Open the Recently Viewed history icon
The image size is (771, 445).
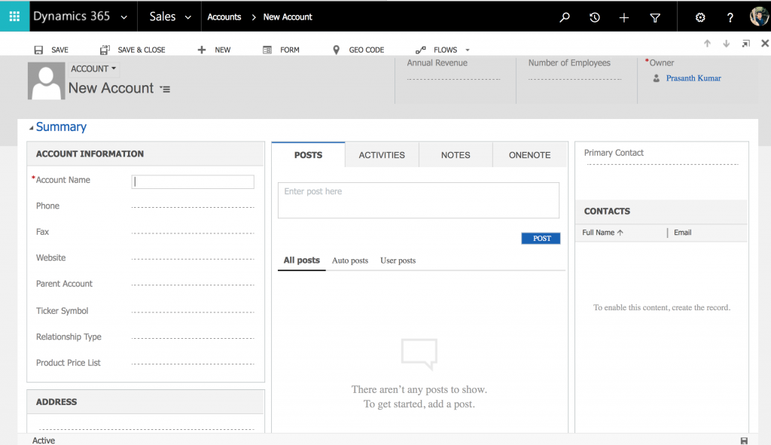(x=594, y=16)
